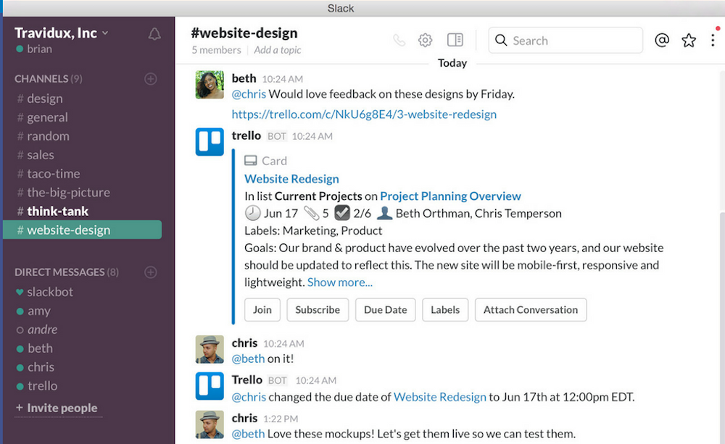Viewport: 725px width, 444px height.
Task: Start a new direct message with plus icon
Action: (151, 272)
